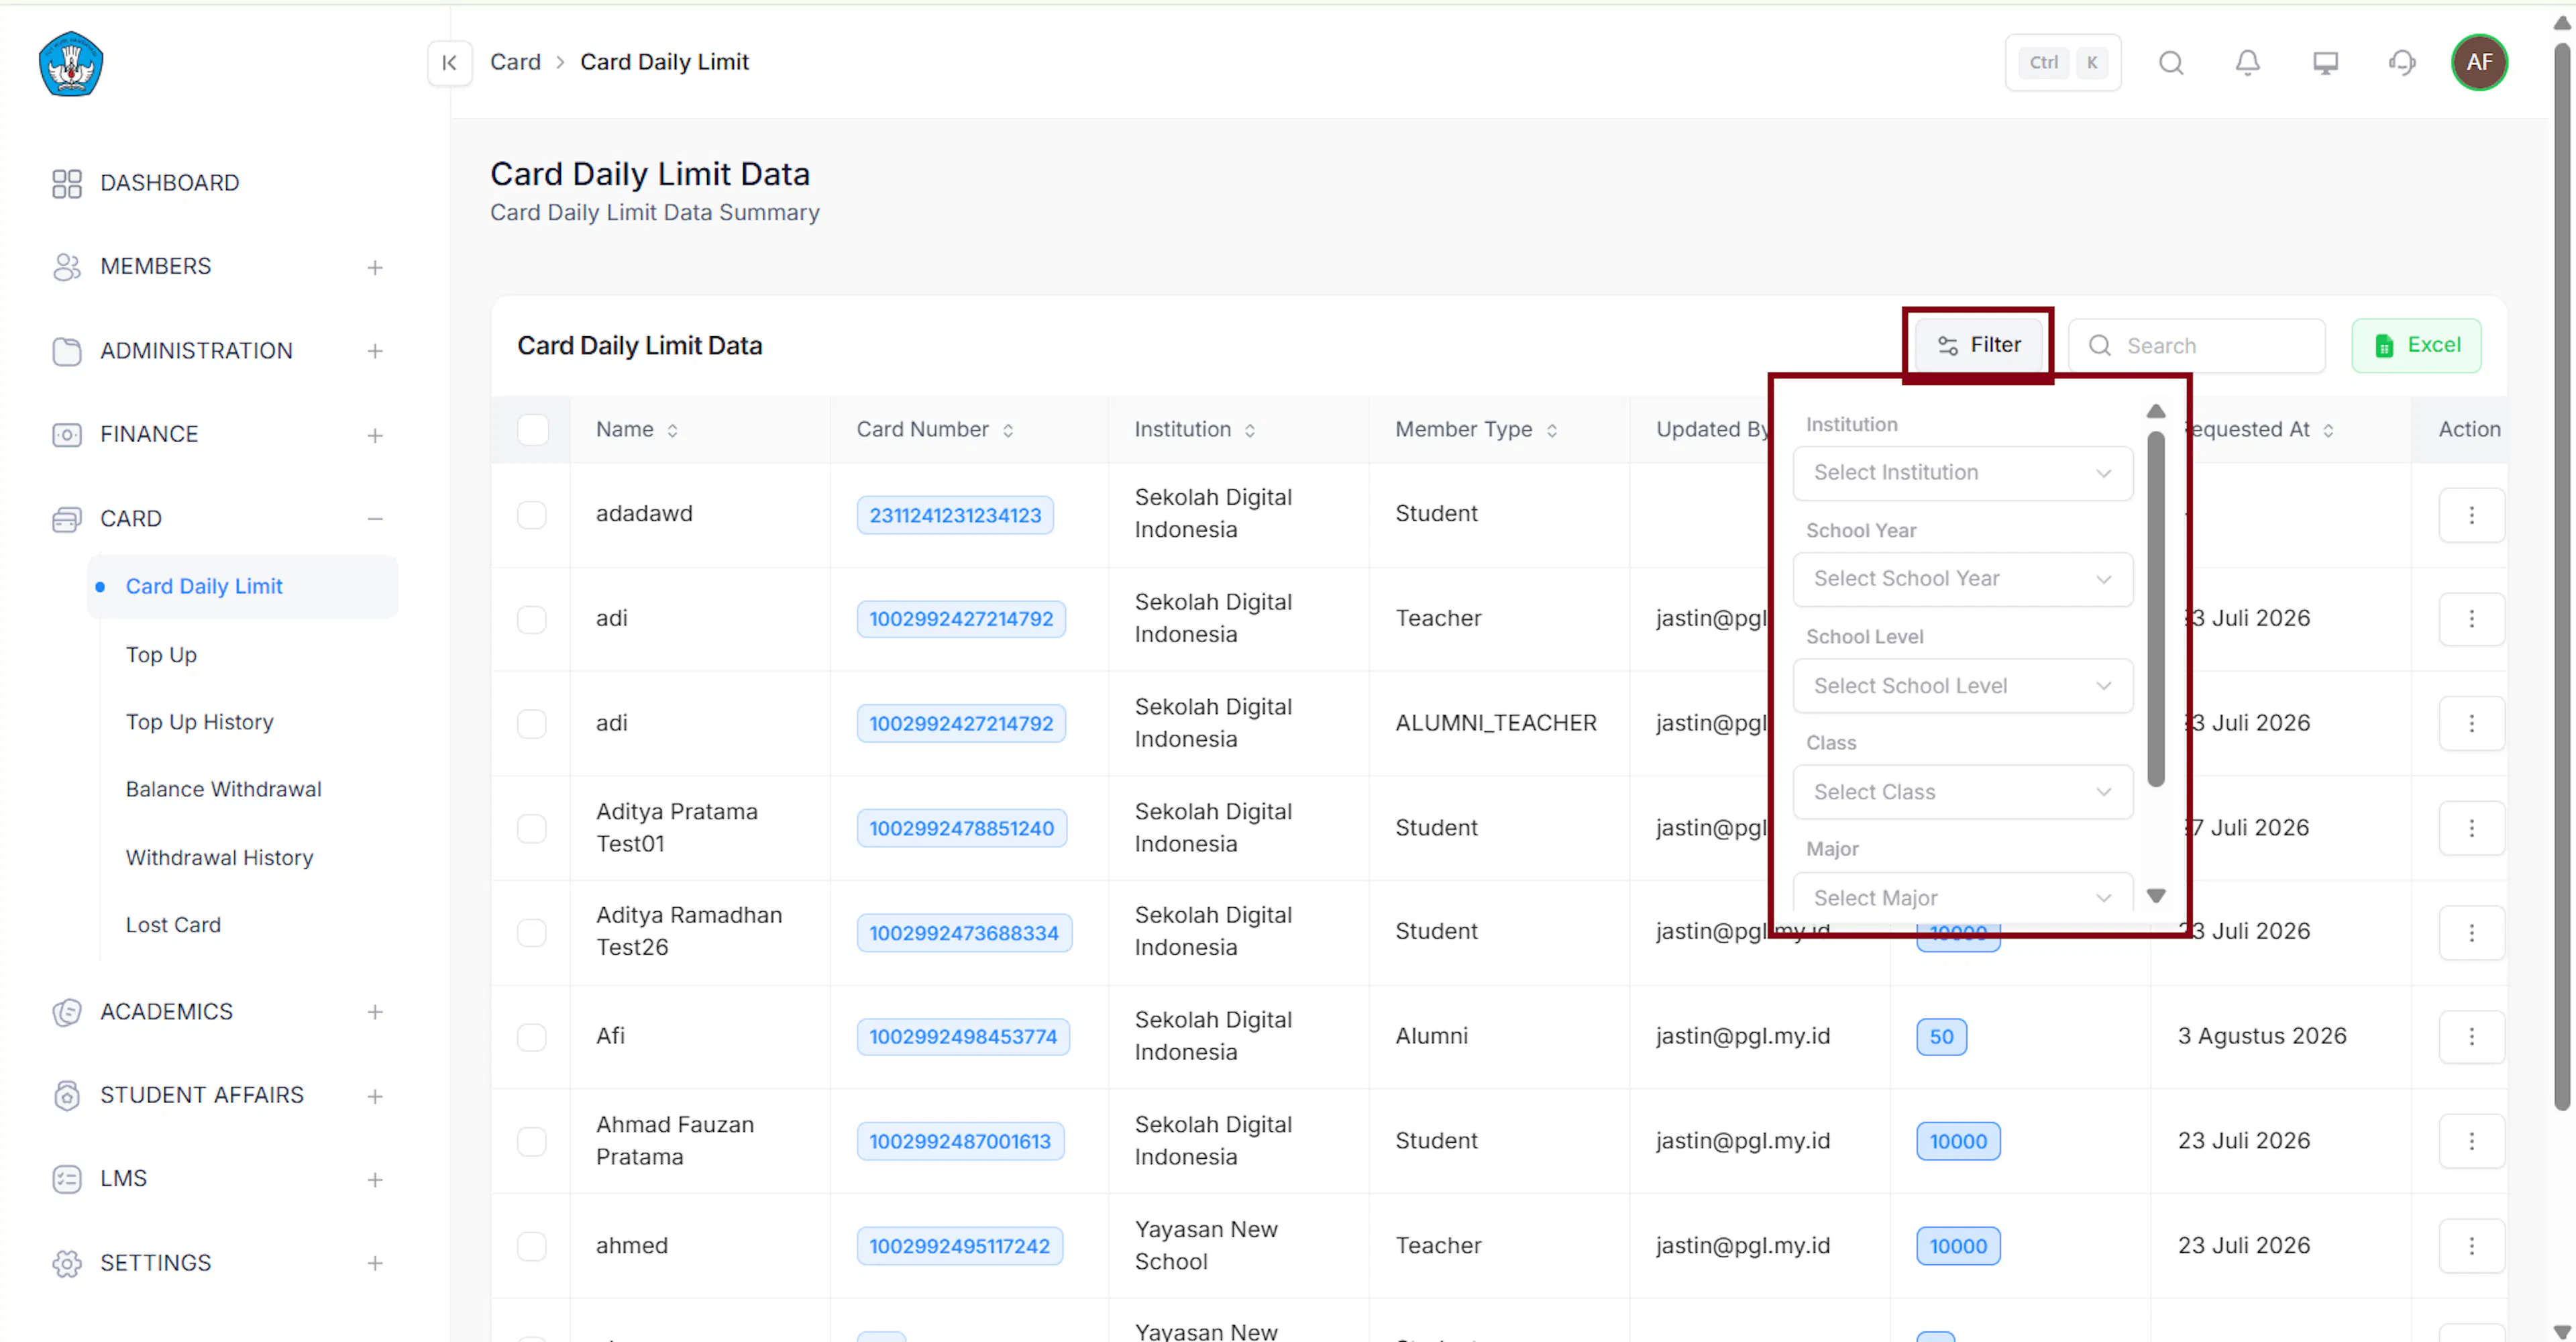The image size is (2576, 1342).
Task: Expand the Finance menu section
Action: pos(375,435)
